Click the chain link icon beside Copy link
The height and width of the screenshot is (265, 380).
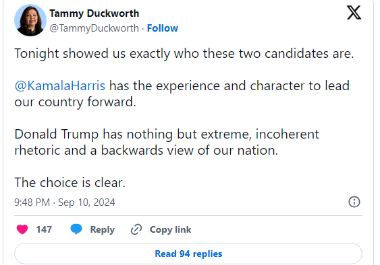136,229
